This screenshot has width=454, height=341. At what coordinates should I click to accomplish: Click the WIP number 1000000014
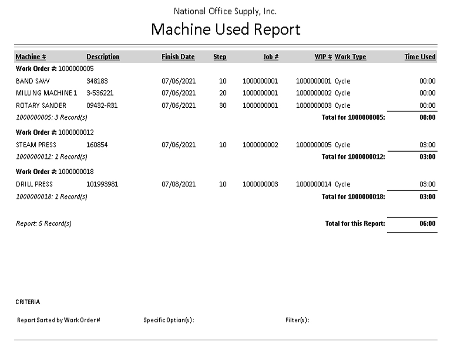pyautogui.click(x=314, y=184)
